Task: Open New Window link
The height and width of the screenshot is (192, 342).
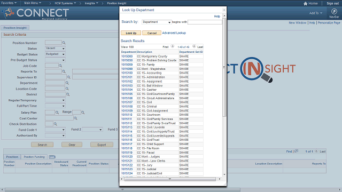Action: click(298, 22)
